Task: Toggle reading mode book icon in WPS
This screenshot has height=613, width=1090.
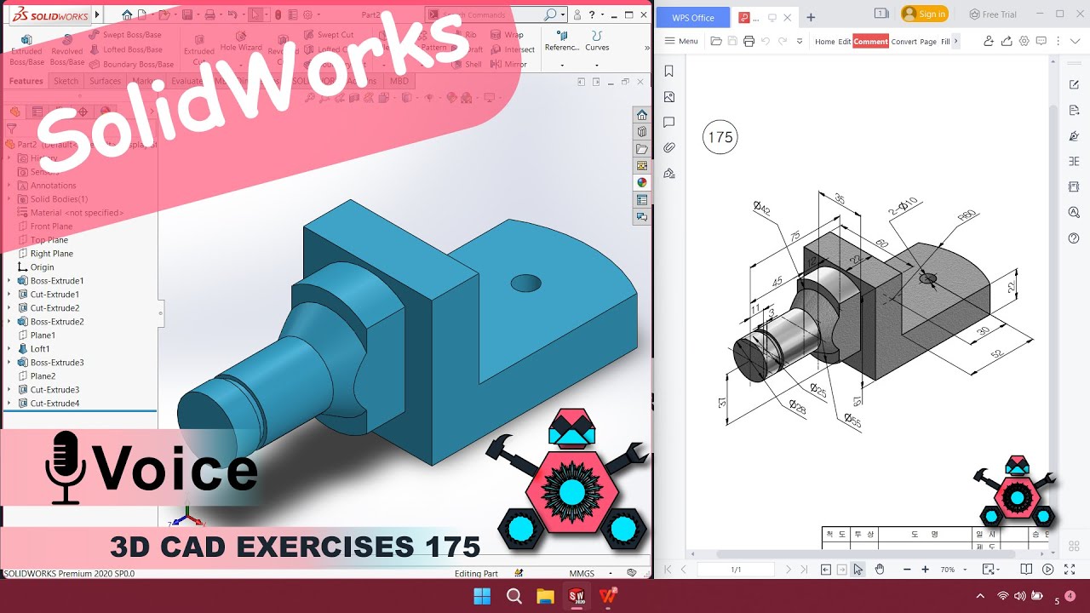Action: click(x=1026, y=569)
